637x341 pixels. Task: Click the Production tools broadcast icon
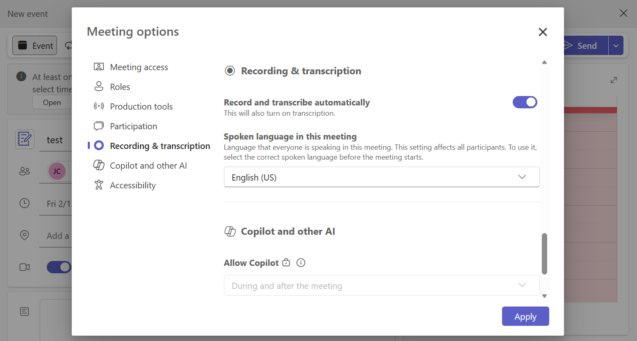coord(99,106)
